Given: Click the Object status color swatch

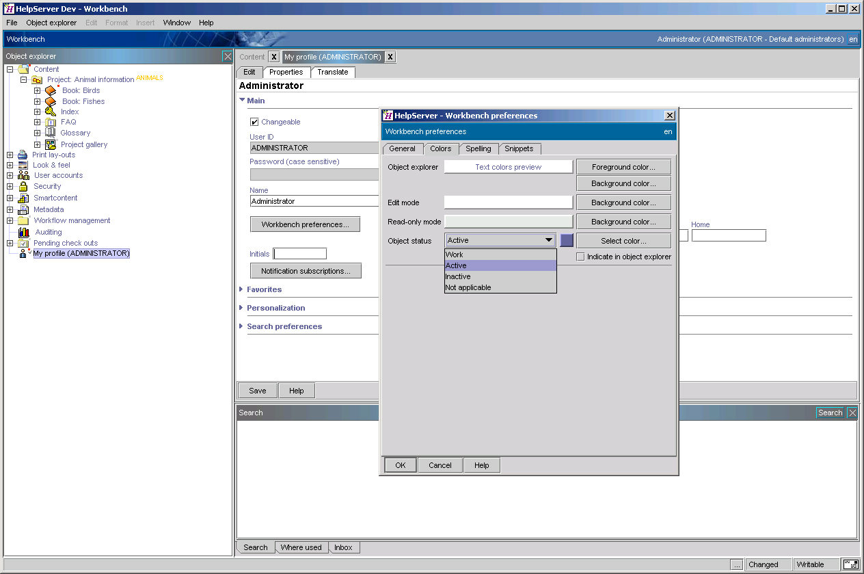Looking at the screenshot, I should point(565,240).
